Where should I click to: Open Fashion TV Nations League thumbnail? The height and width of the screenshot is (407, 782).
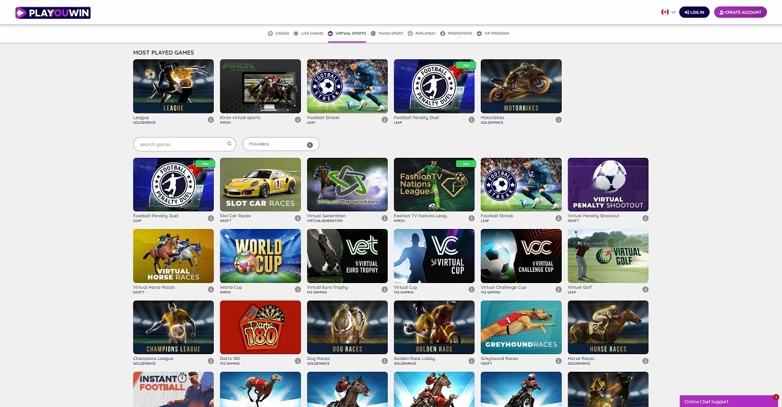click(435, 185)
